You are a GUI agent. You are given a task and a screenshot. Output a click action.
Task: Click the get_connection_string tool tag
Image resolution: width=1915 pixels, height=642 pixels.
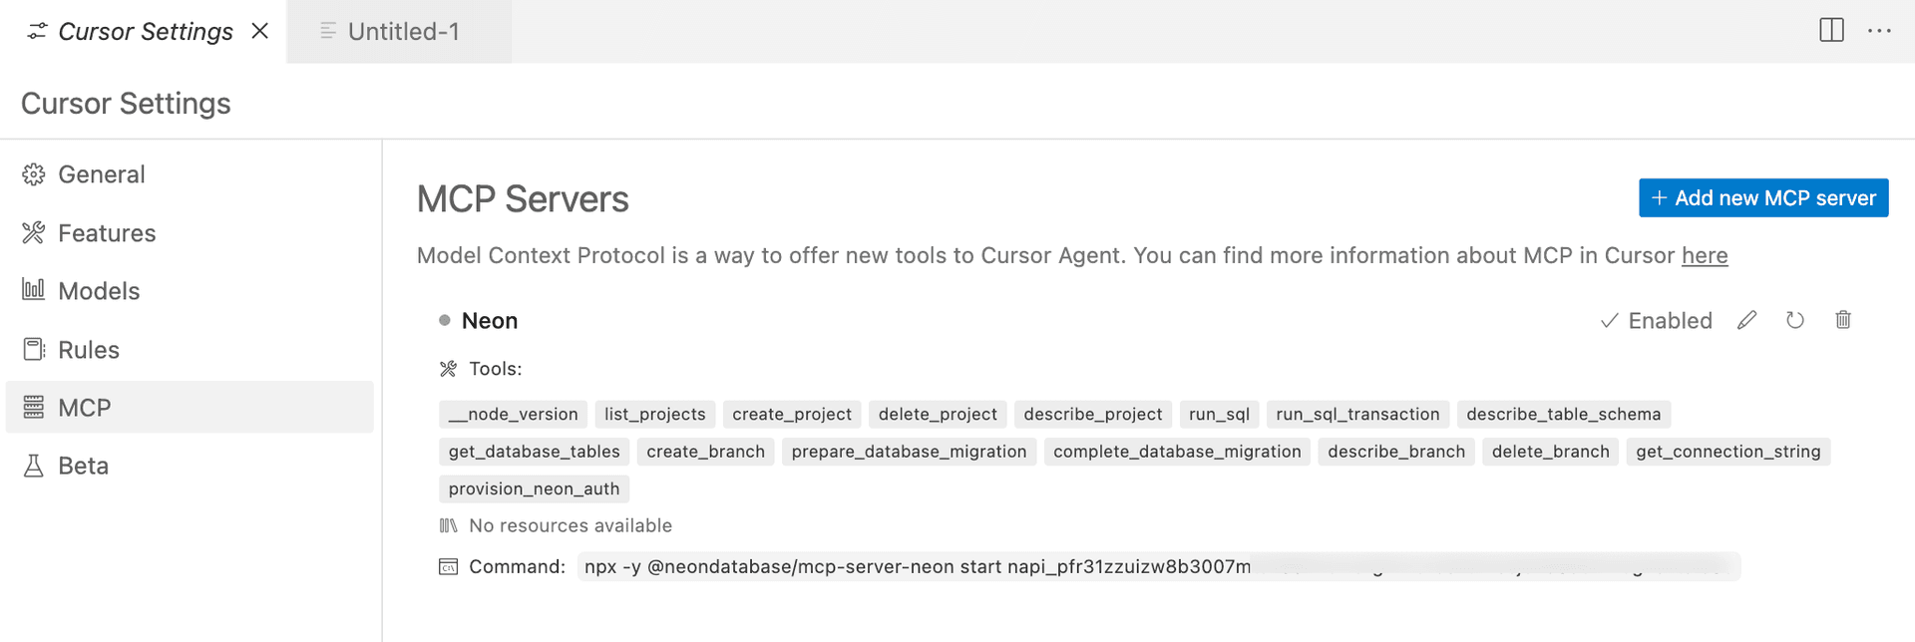(1727, 452)
